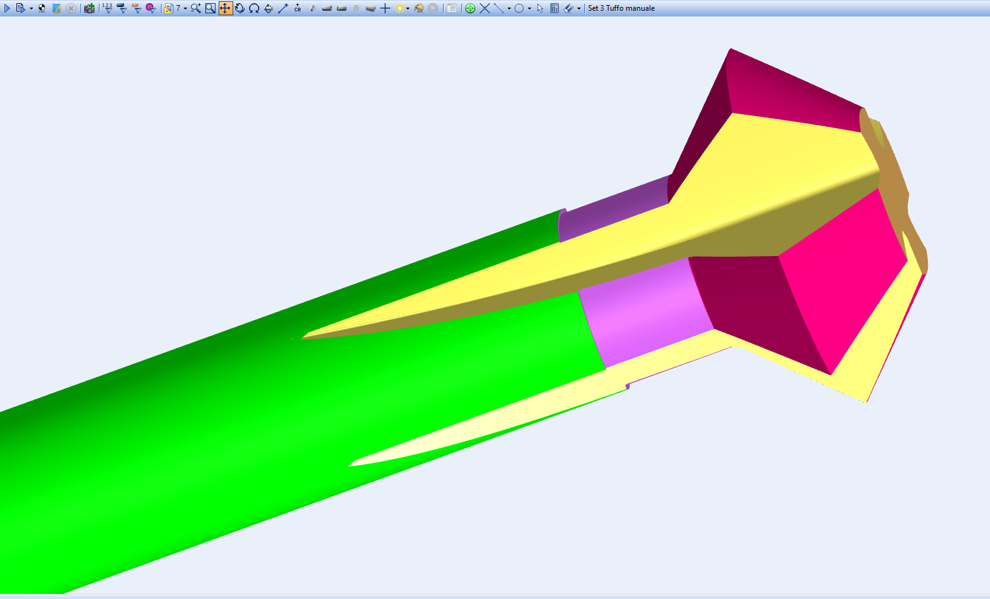Image resolution: width=990 pixels, height=599 pixels.
Task: Click the camera snapshot icon
Action: (x=89, y=8)
